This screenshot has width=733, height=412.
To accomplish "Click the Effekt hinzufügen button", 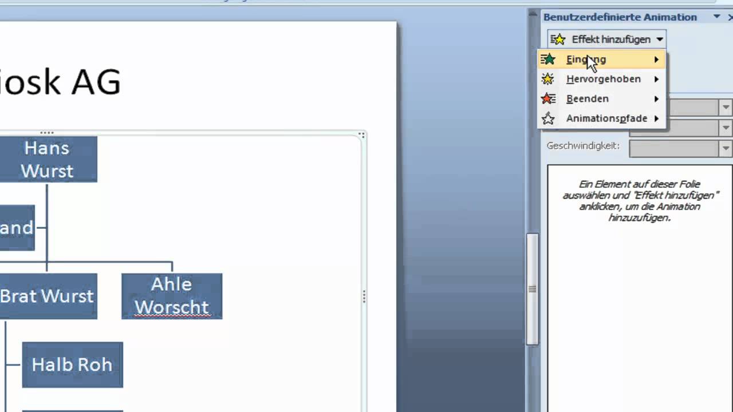I will (606, 39).
